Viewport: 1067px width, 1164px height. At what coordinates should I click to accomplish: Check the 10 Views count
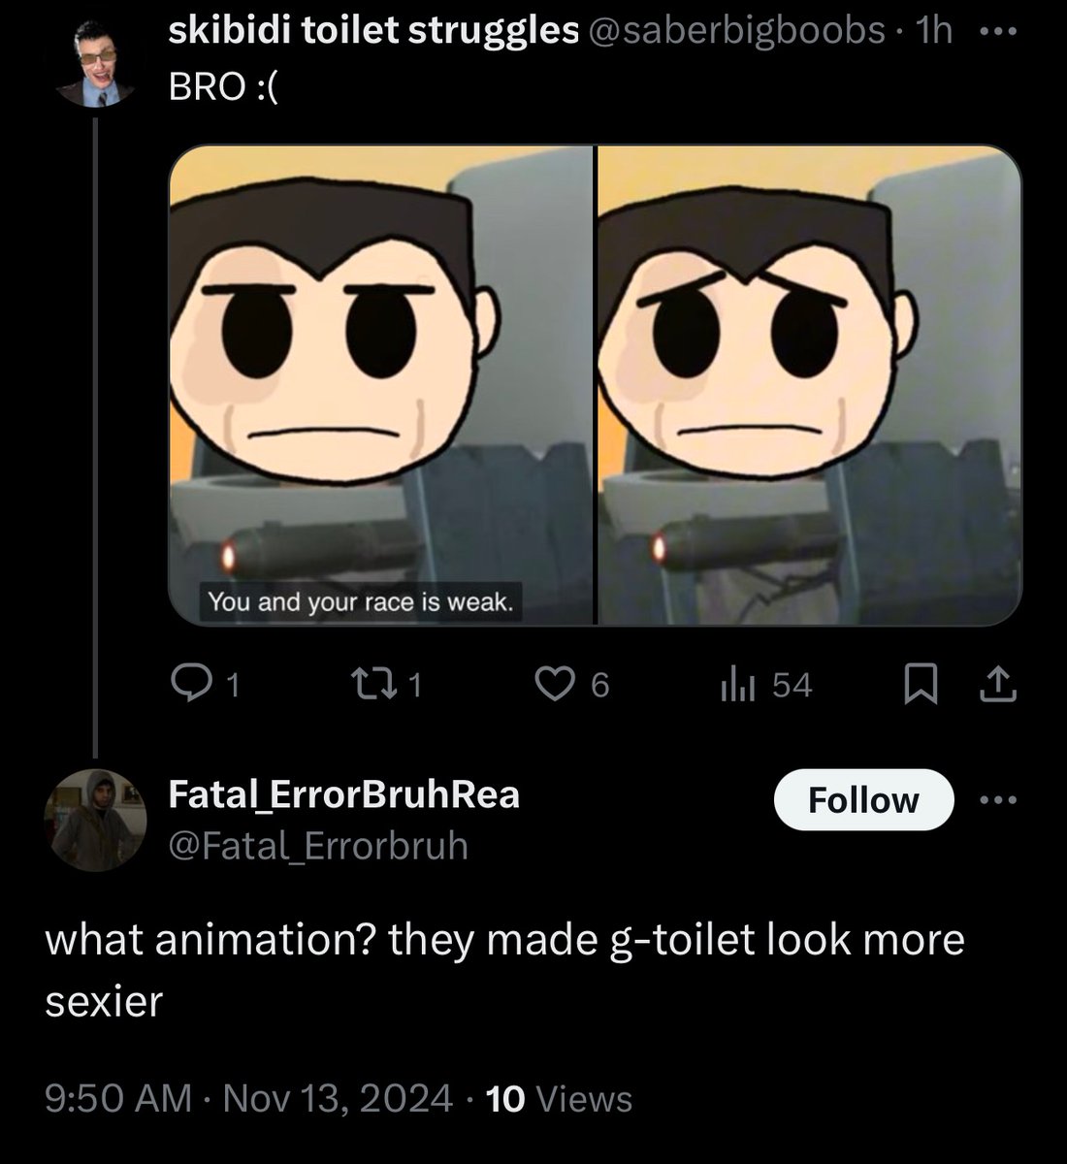(x=560, y=1099)
